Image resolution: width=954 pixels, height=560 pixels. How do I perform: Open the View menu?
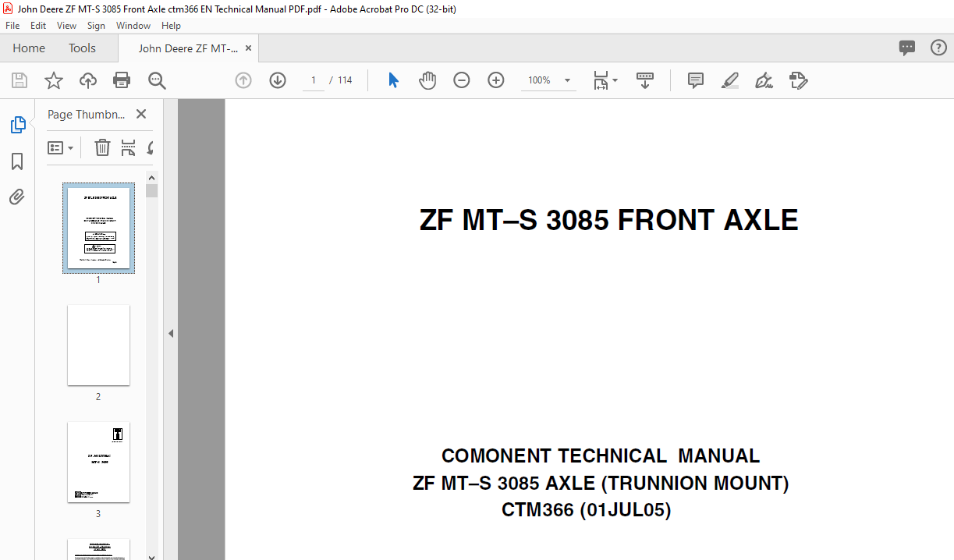(x=66, y=26)
